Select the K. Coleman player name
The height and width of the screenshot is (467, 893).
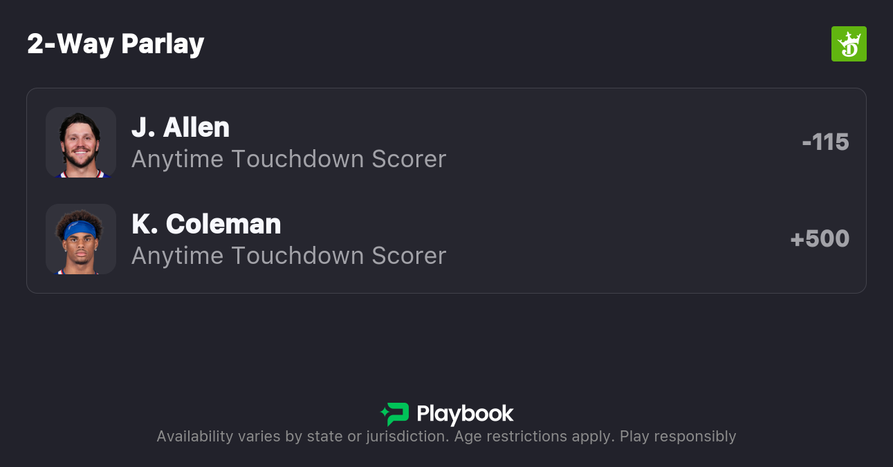[x=206, y=224]
